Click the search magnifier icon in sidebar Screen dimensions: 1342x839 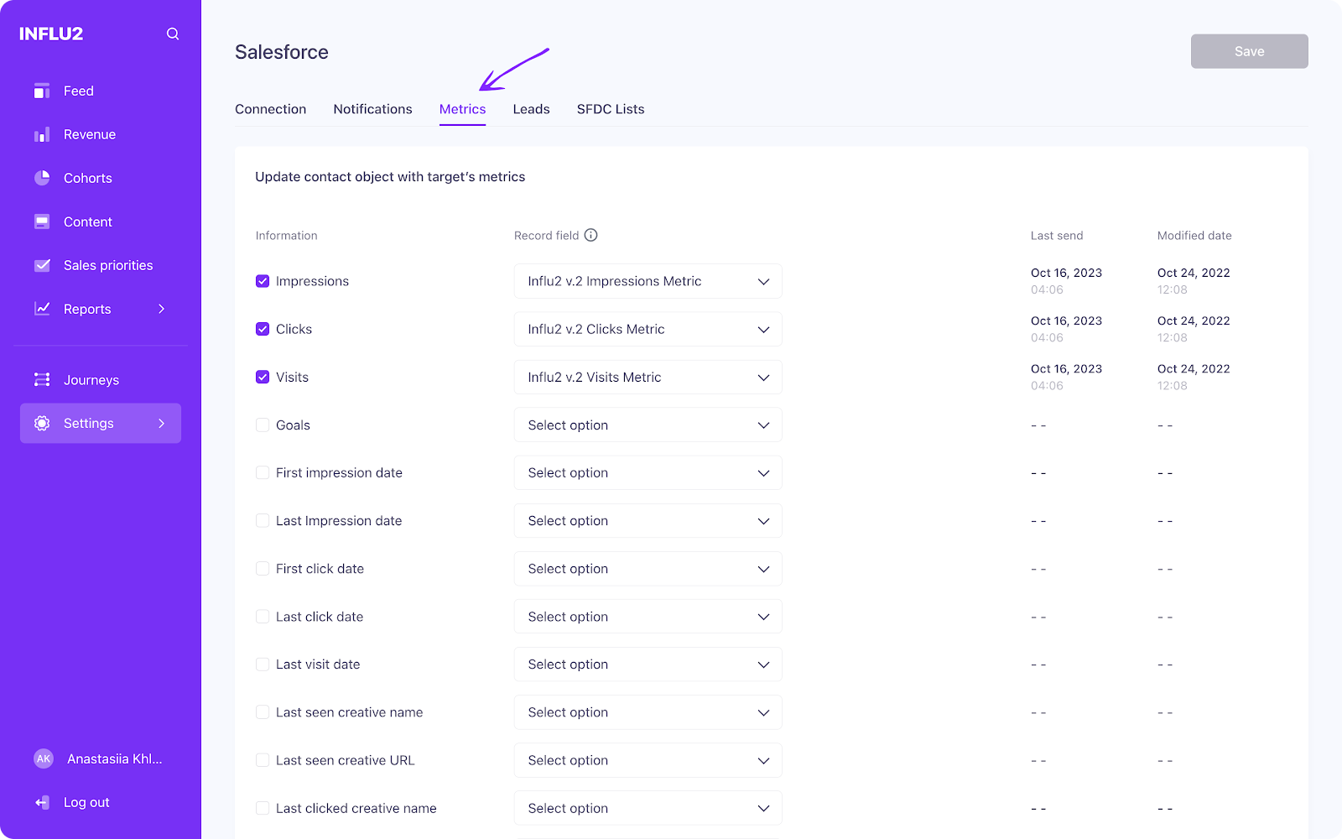point(173,34)
